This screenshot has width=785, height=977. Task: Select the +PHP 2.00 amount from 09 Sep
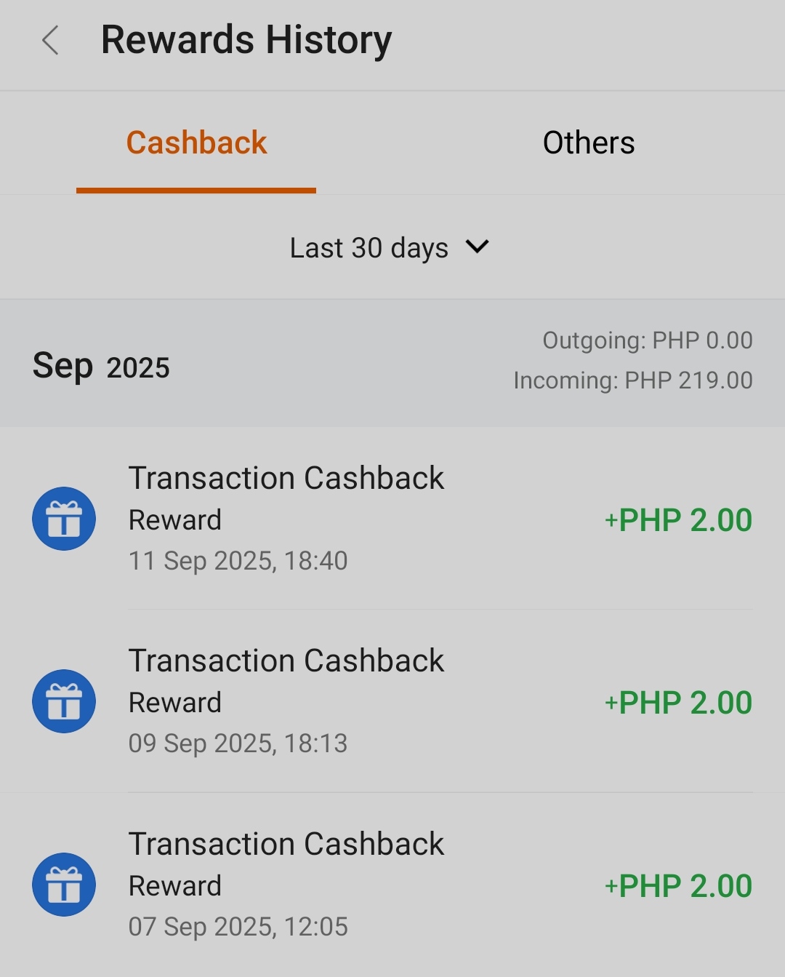click(x=678, y=703)
